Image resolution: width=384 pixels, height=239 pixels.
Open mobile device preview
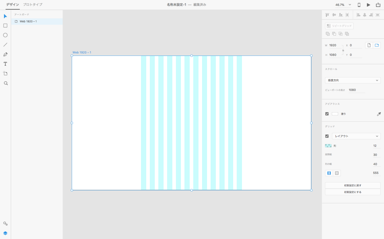click(359, 5)
